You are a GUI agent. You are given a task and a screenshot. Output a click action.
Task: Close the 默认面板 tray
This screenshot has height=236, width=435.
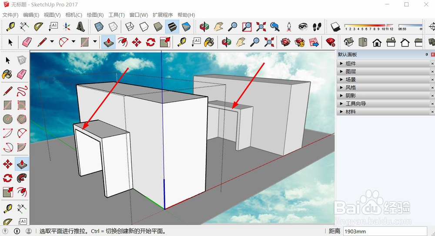(x=432, y=55)
